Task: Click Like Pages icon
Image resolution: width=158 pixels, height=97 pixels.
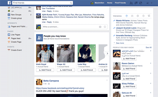Action: pyautogui.click(x=9, y=35)
